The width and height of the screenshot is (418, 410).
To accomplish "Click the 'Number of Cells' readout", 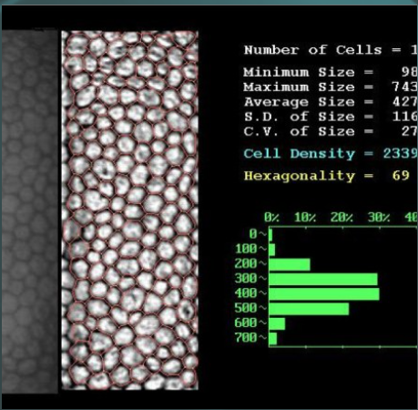I will [331, 50].
